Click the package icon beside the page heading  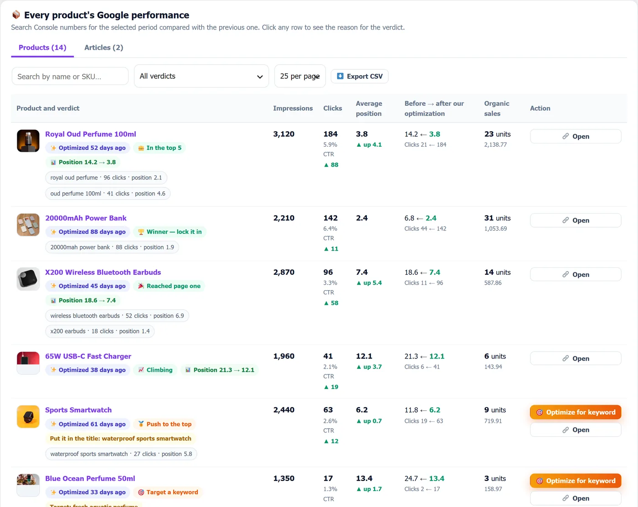point(16,15)
